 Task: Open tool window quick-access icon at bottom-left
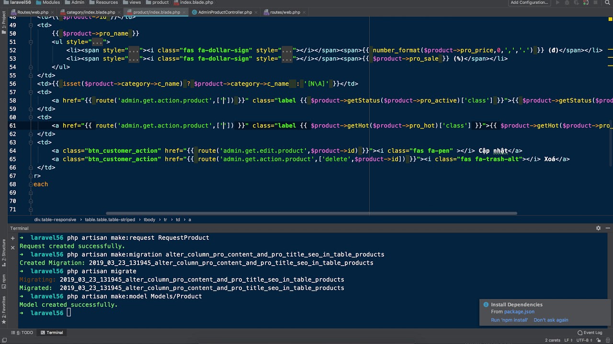click(x=4, y=340)
